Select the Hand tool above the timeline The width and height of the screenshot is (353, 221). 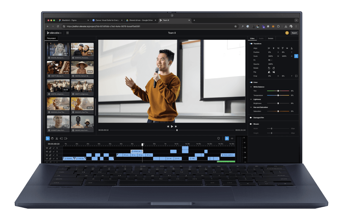pyautogui.click(x=52, y=138)
